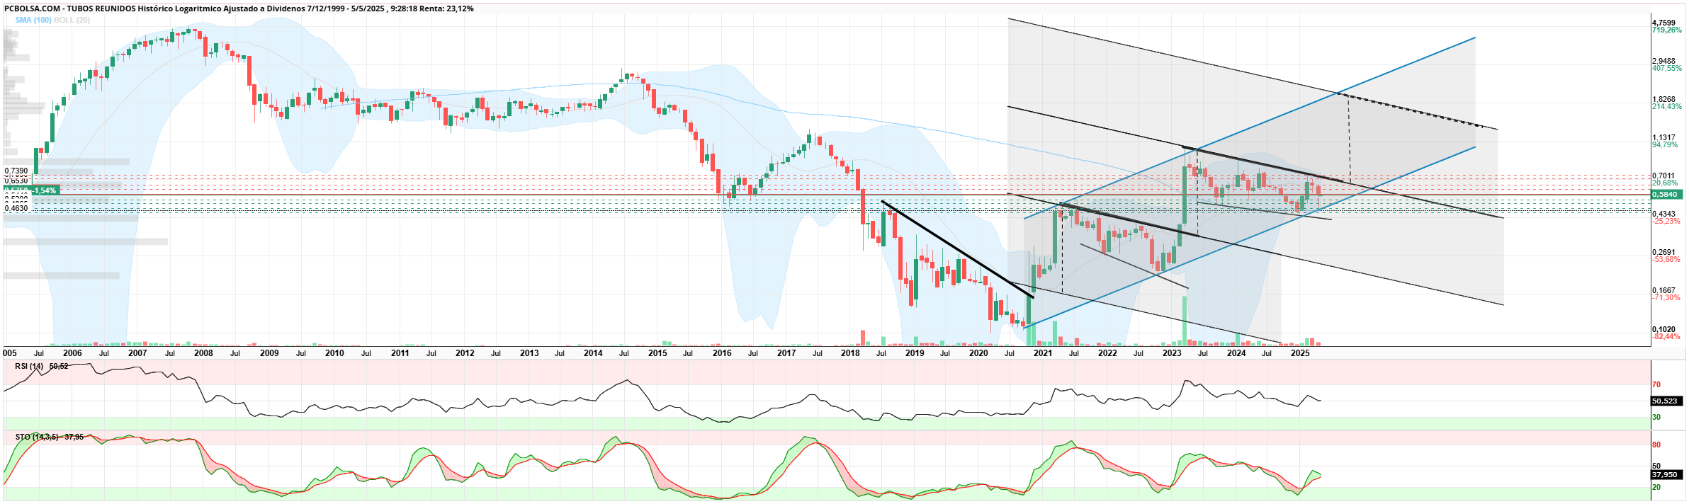Click the STO (14,3,5) indicator label

point(37,437)
